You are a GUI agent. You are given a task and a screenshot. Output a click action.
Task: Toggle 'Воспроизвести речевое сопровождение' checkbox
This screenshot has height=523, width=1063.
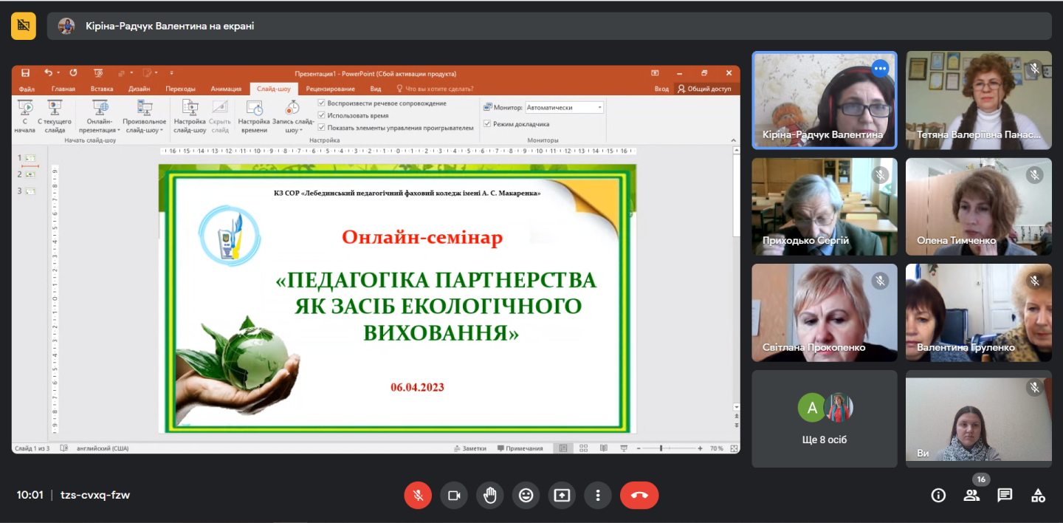tap(321, 103)
